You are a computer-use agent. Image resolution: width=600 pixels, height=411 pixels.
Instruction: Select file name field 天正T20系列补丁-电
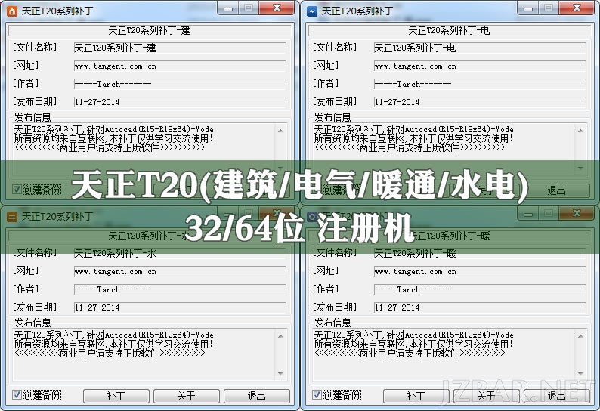480,48
